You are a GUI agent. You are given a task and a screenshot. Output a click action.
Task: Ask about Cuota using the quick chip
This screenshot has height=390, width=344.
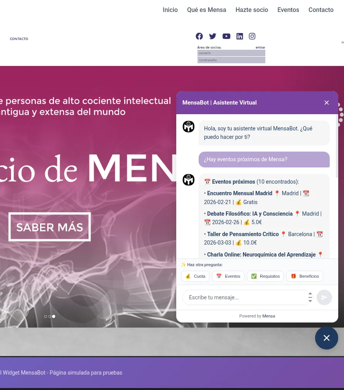195,276
